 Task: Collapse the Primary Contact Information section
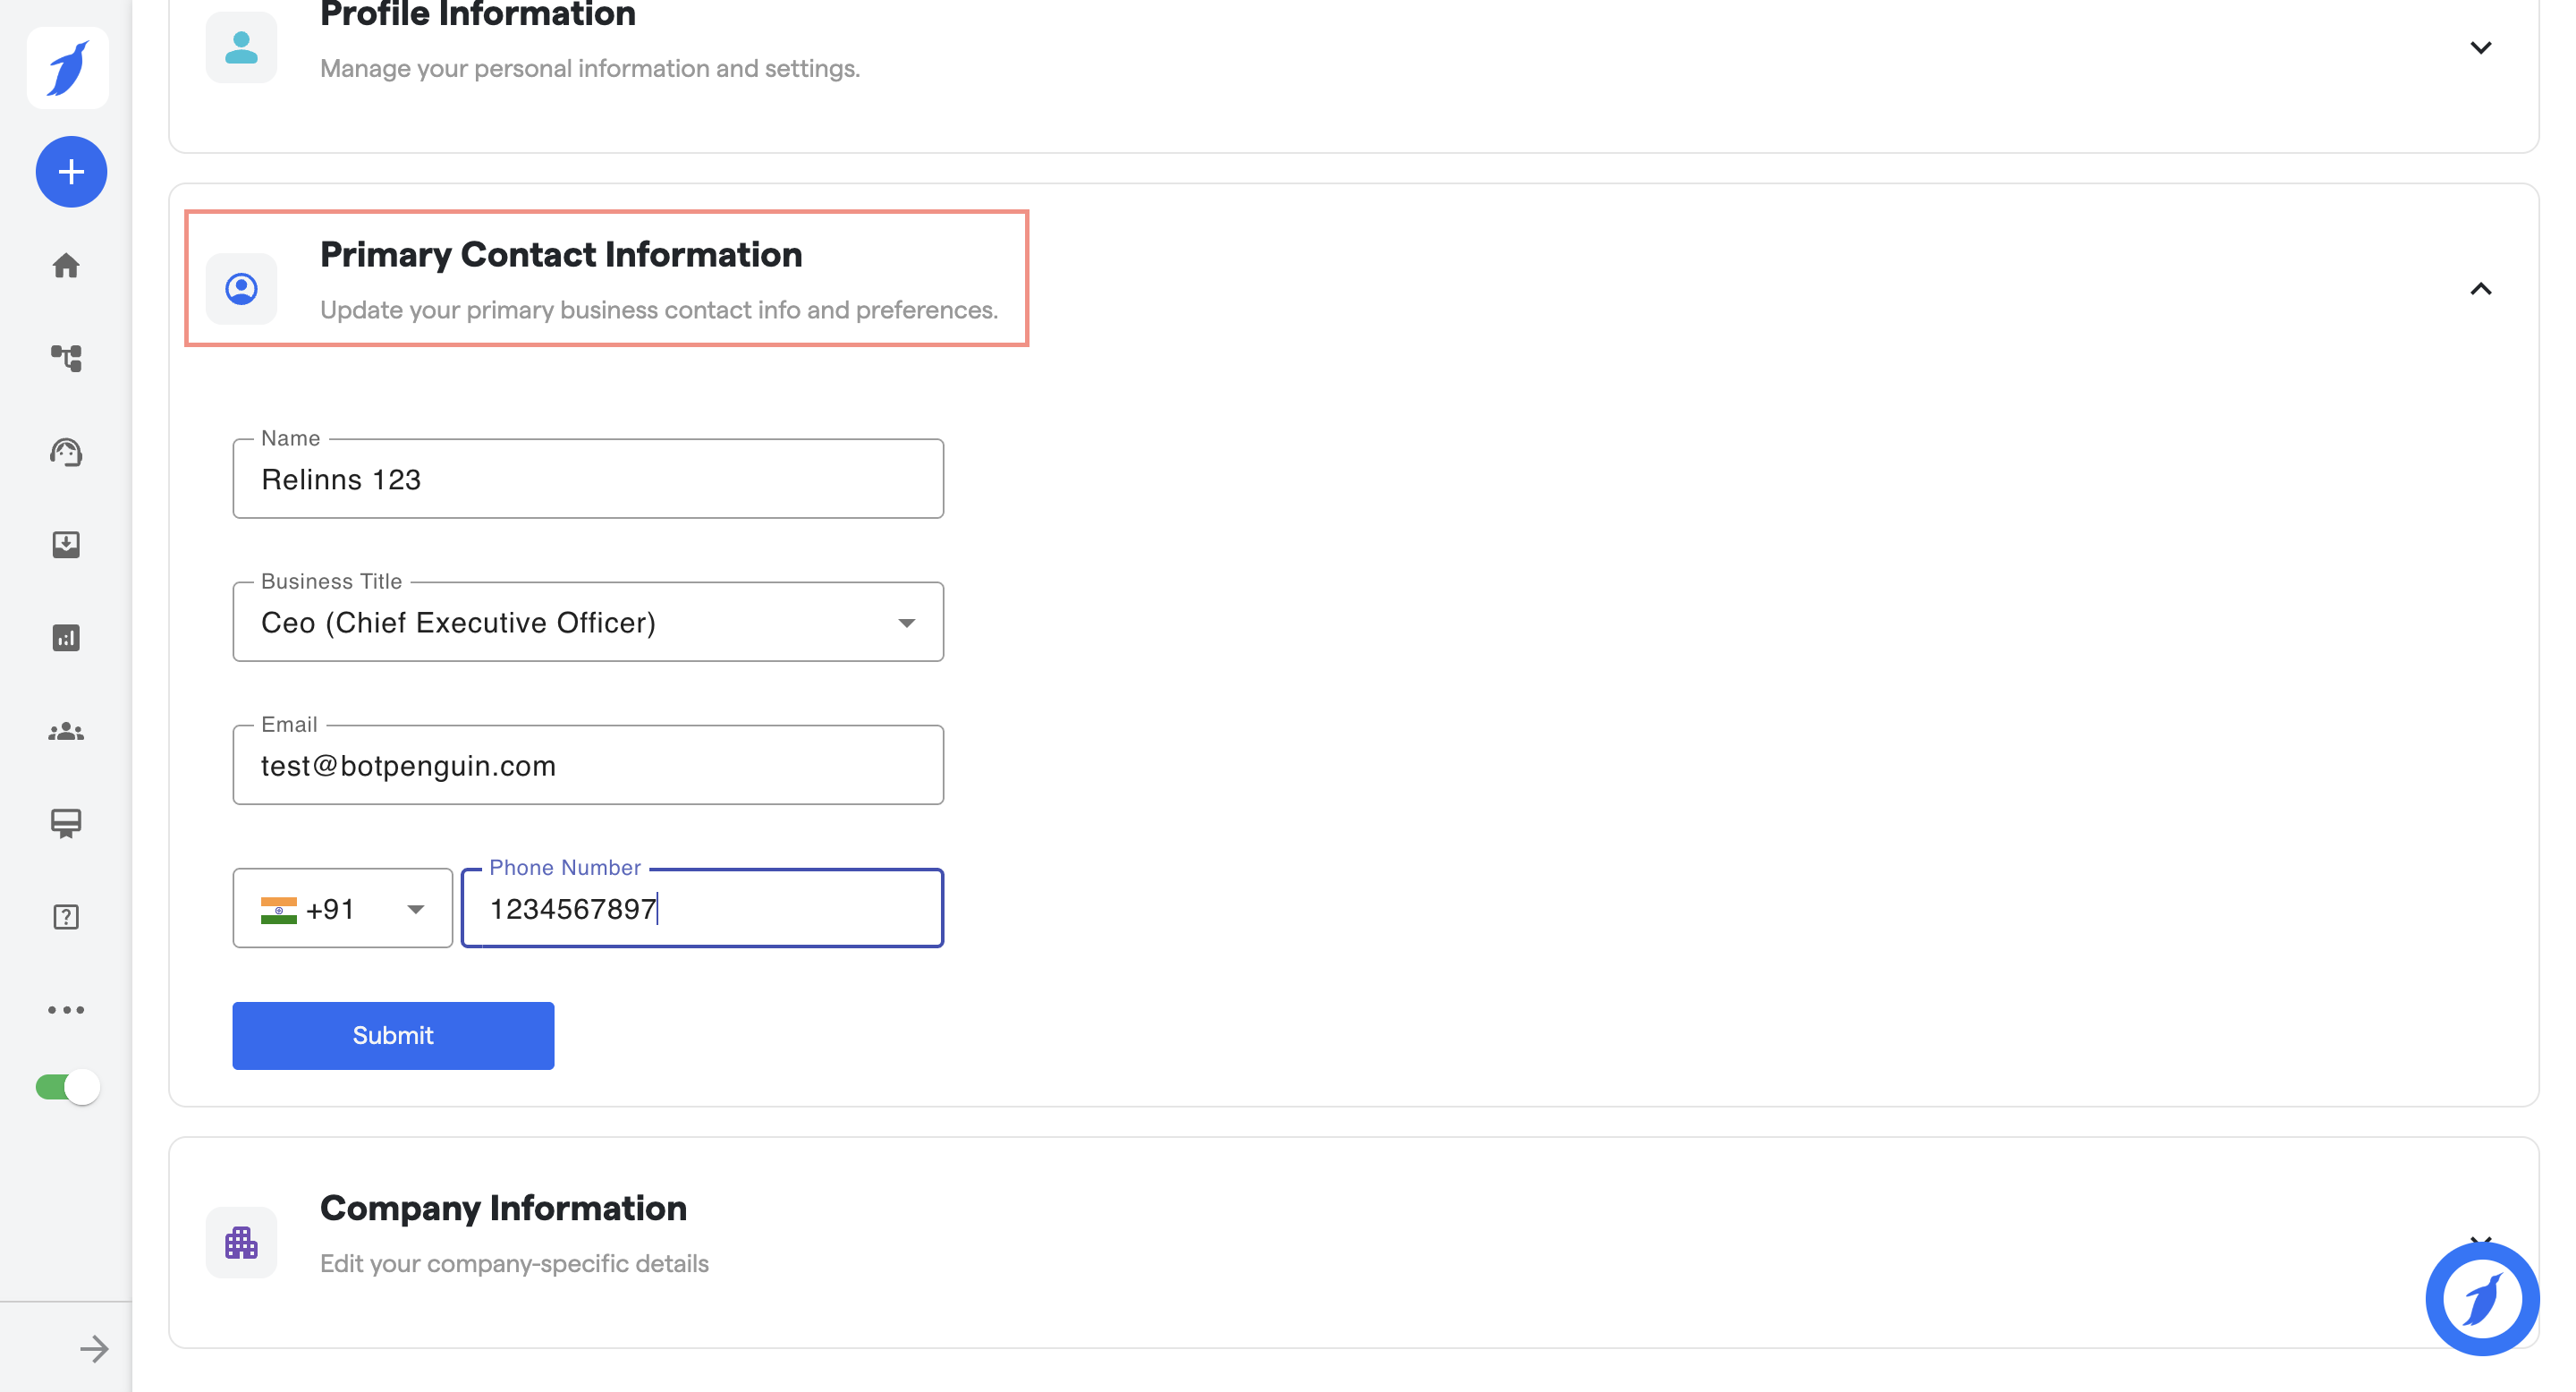coord(2480,289)
